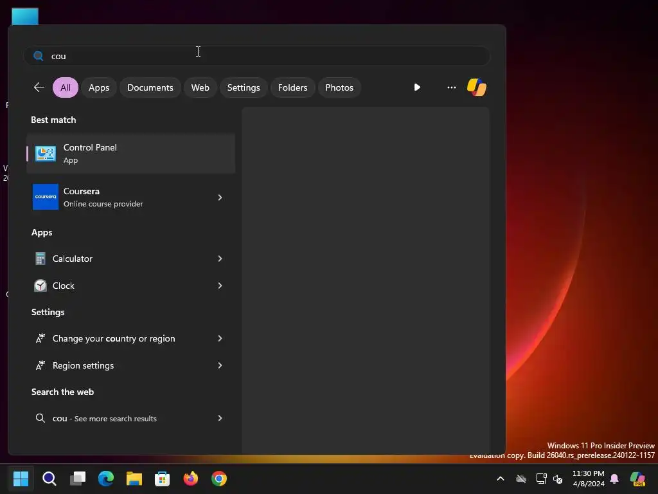The width and height of the screenshot is (658, 494).
Task: Open the Coursera result
Action: pyautogui.click(x=130, y=197)
